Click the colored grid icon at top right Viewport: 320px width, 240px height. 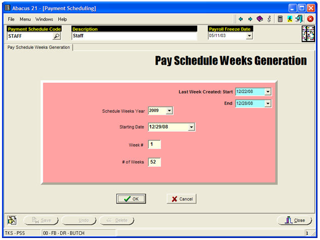[308, 33]
